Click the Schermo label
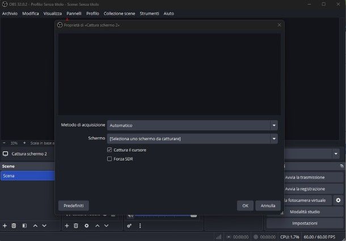This screenshot has height=241, width=346. 96,138
